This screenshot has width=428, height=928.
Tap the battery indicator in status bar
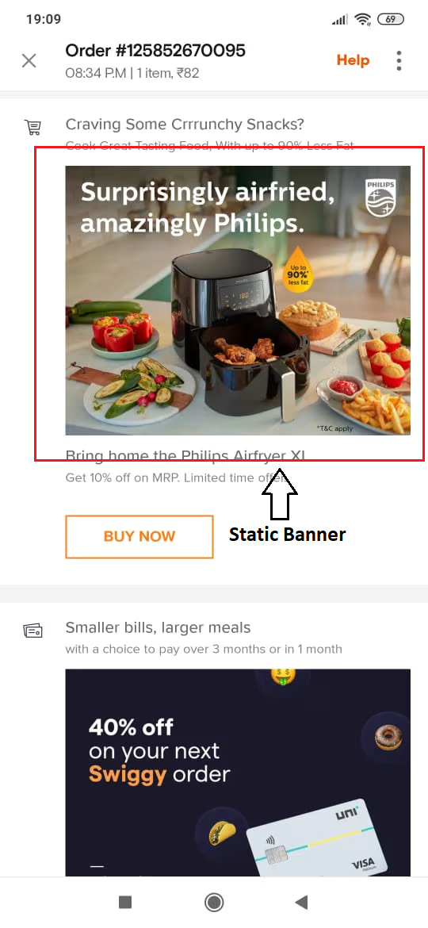pyautogui.click(x=390, y=20)
